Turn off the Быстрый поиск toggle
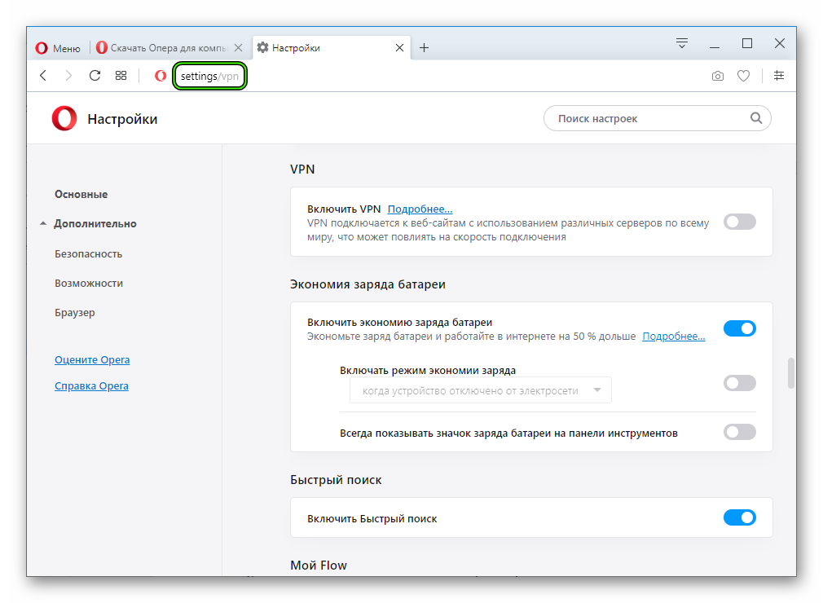The image size is (823, 603). click(739, 517)
